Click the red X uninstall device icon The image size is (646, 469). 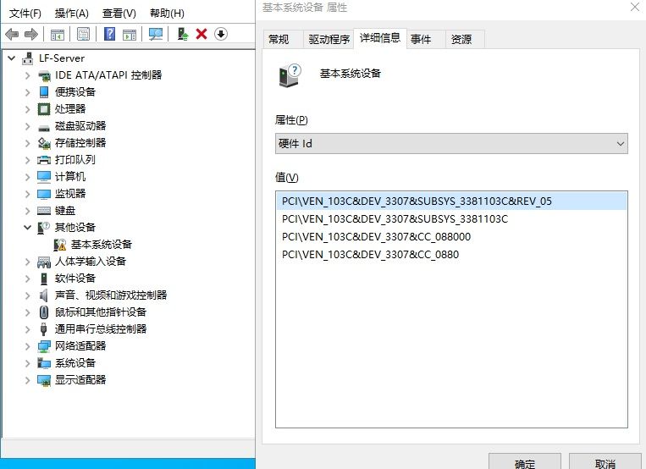click(x=202, y=34)
